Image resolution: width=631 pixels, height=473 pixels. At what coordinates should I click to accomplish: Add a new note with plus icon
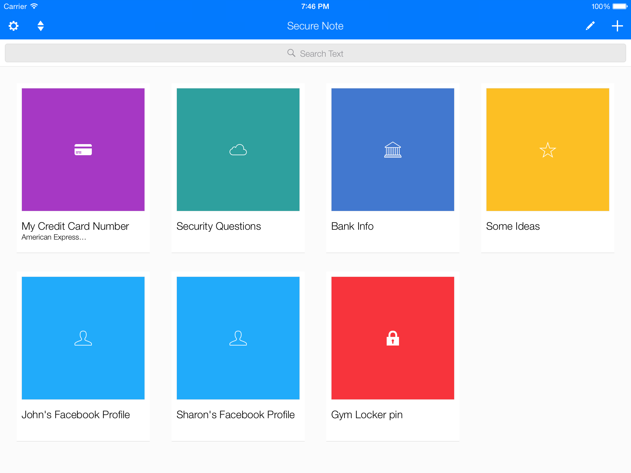point(617,26)
